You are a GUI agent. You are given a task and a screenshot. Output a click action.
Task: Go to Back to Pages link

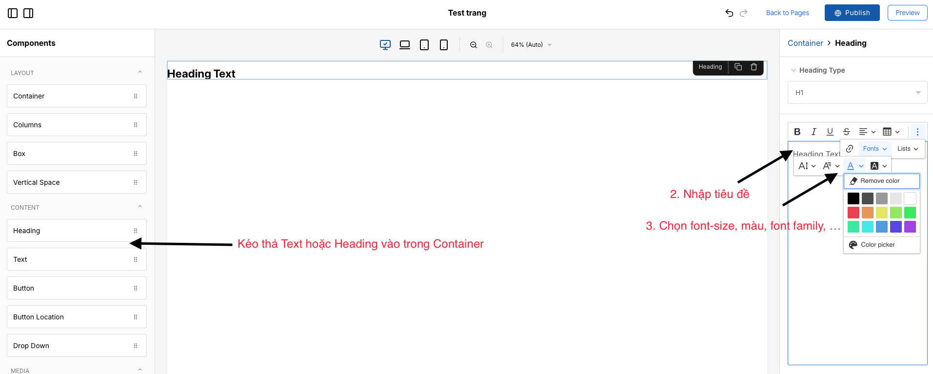787,13
